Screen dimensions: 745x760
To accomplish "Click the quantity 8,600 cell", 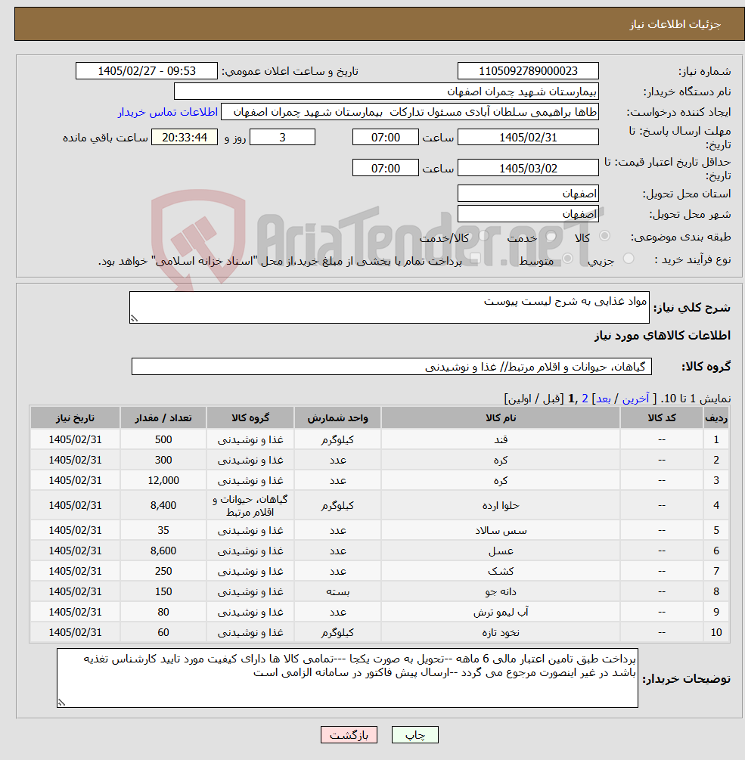I will coord(163,551).
